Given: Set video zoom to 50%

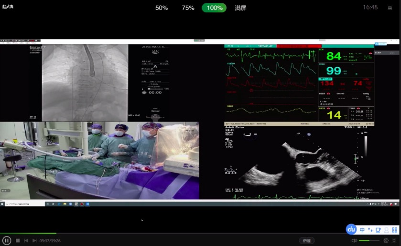Looking at the screenshot, I should (x=162, y=8).
